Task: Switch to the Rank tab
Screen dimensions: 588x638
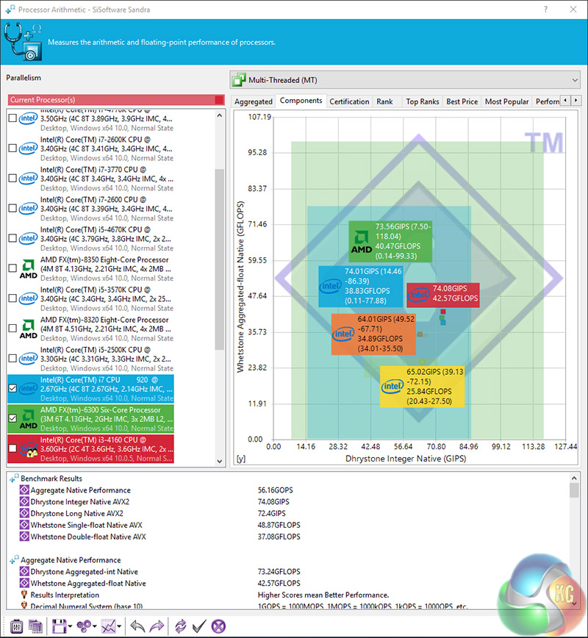Action: pyautogui.click(x=384, y=101)
